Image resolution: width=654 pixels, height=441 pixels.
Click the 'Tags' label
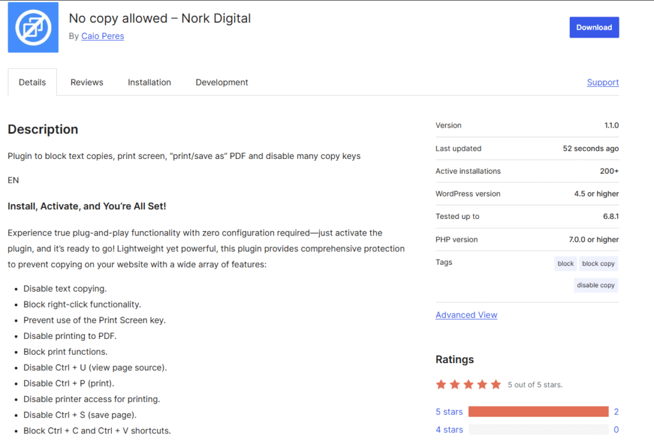click(x=444, y=262)
